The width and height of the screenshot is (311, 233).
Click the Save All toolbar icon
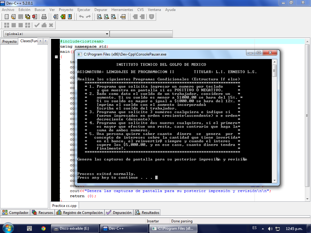(x=28, y=17)
